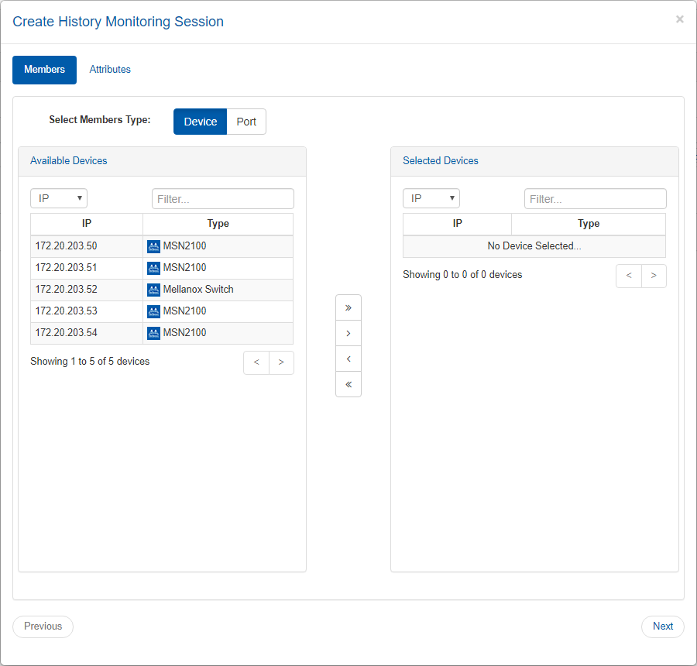This screenshot has width=697, height=666.
Task: Click the Next button
Action: (x=662, y=627)
